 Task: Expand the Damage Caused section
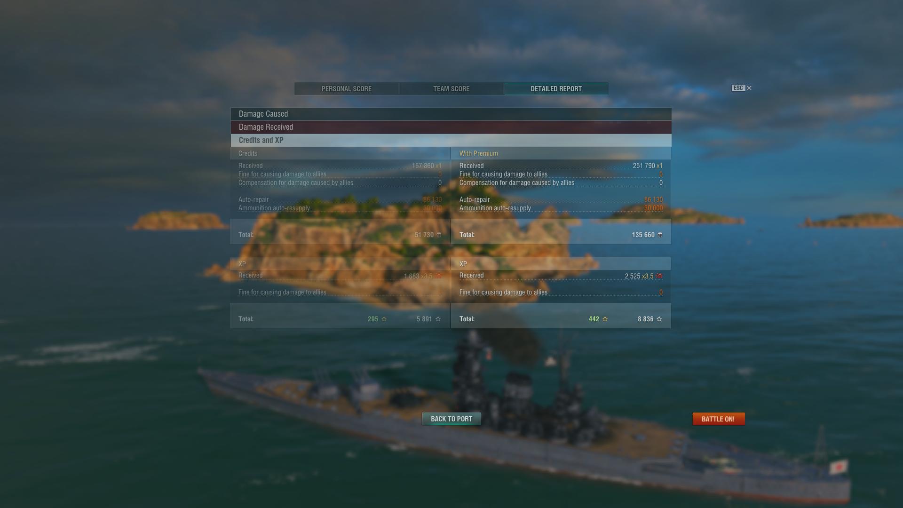click(x=451, y=114)
